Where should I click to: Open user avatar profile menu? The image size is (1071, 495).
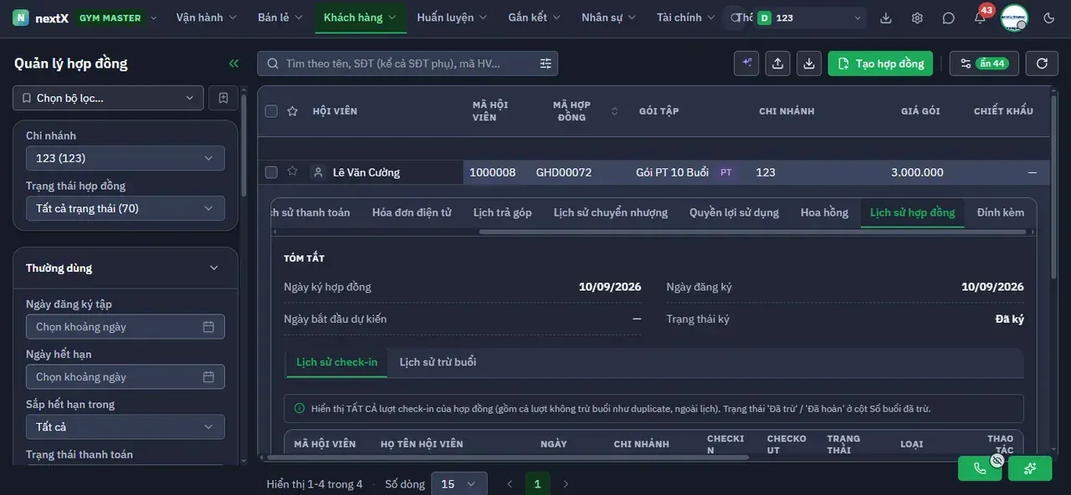[1014, 18]
